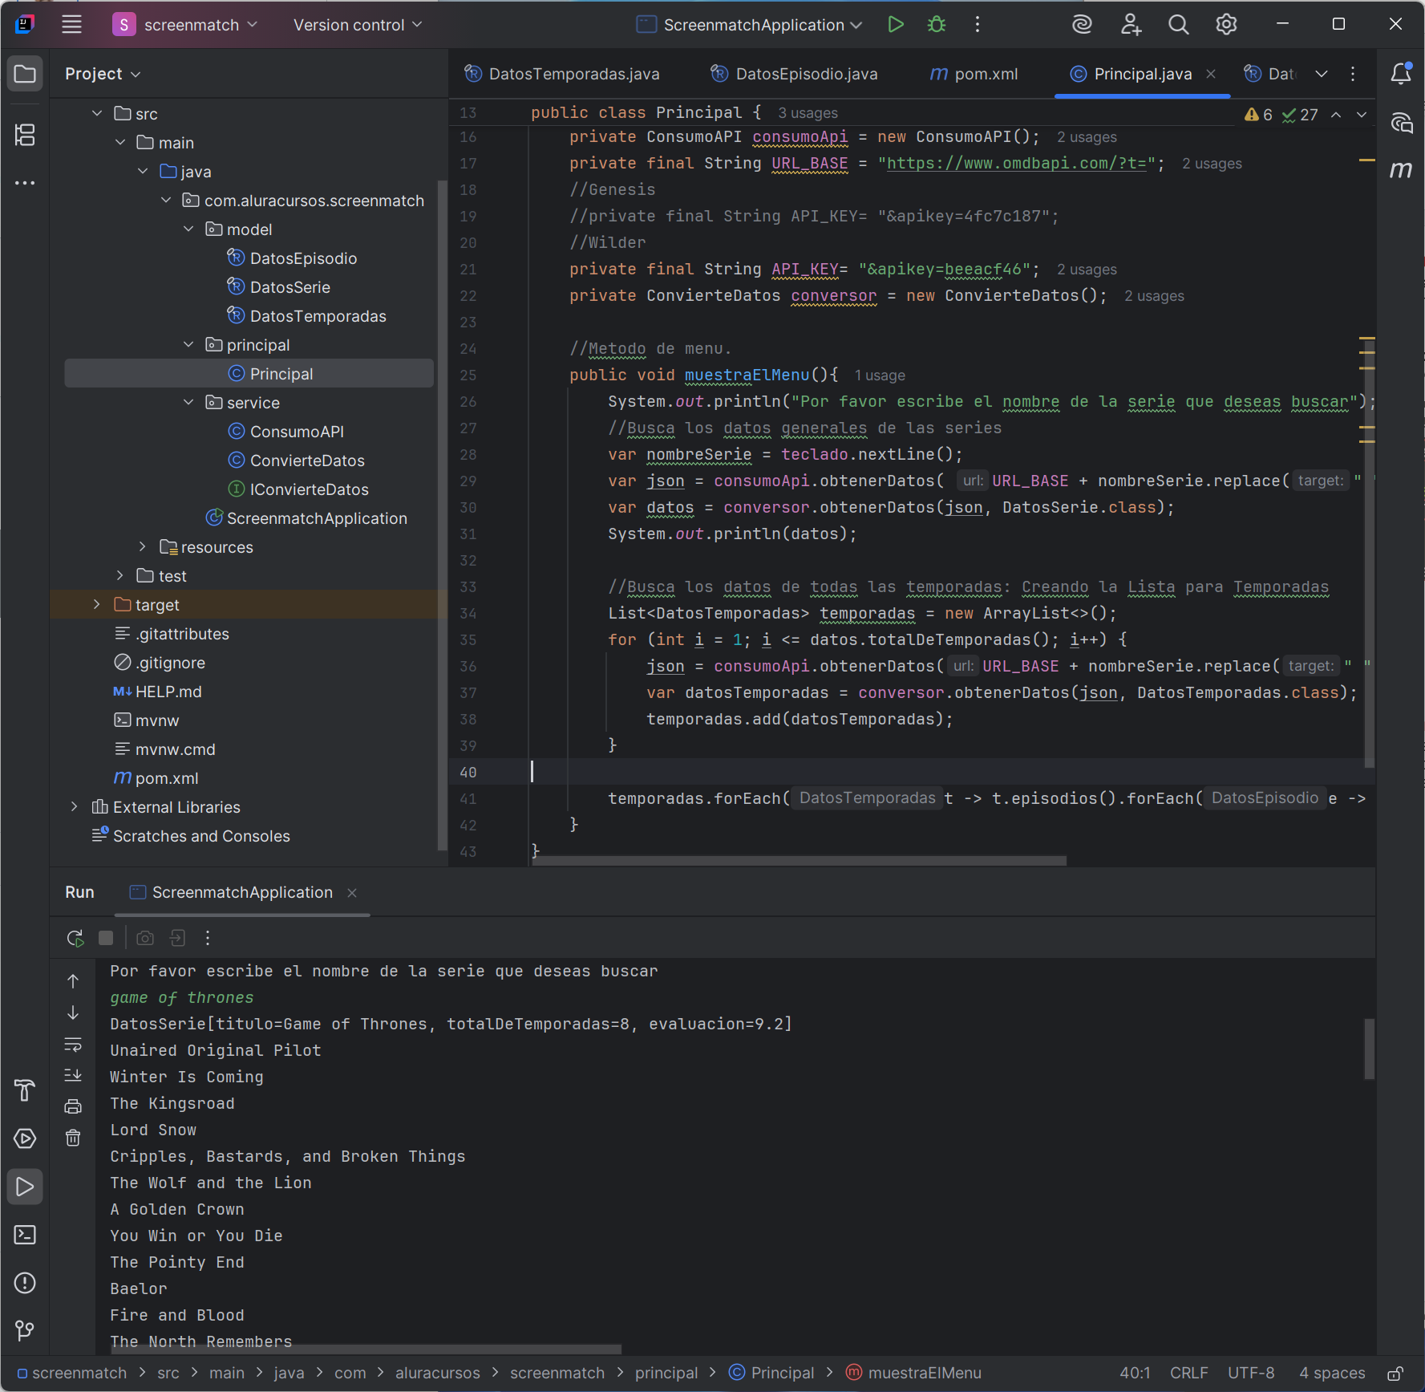Change indent setting 4 spaces

pos(1332,1374)
